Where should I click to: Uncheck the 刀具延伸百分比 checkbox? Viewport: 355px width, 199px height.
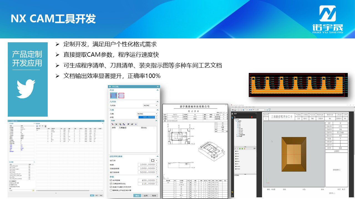(111, 184)
